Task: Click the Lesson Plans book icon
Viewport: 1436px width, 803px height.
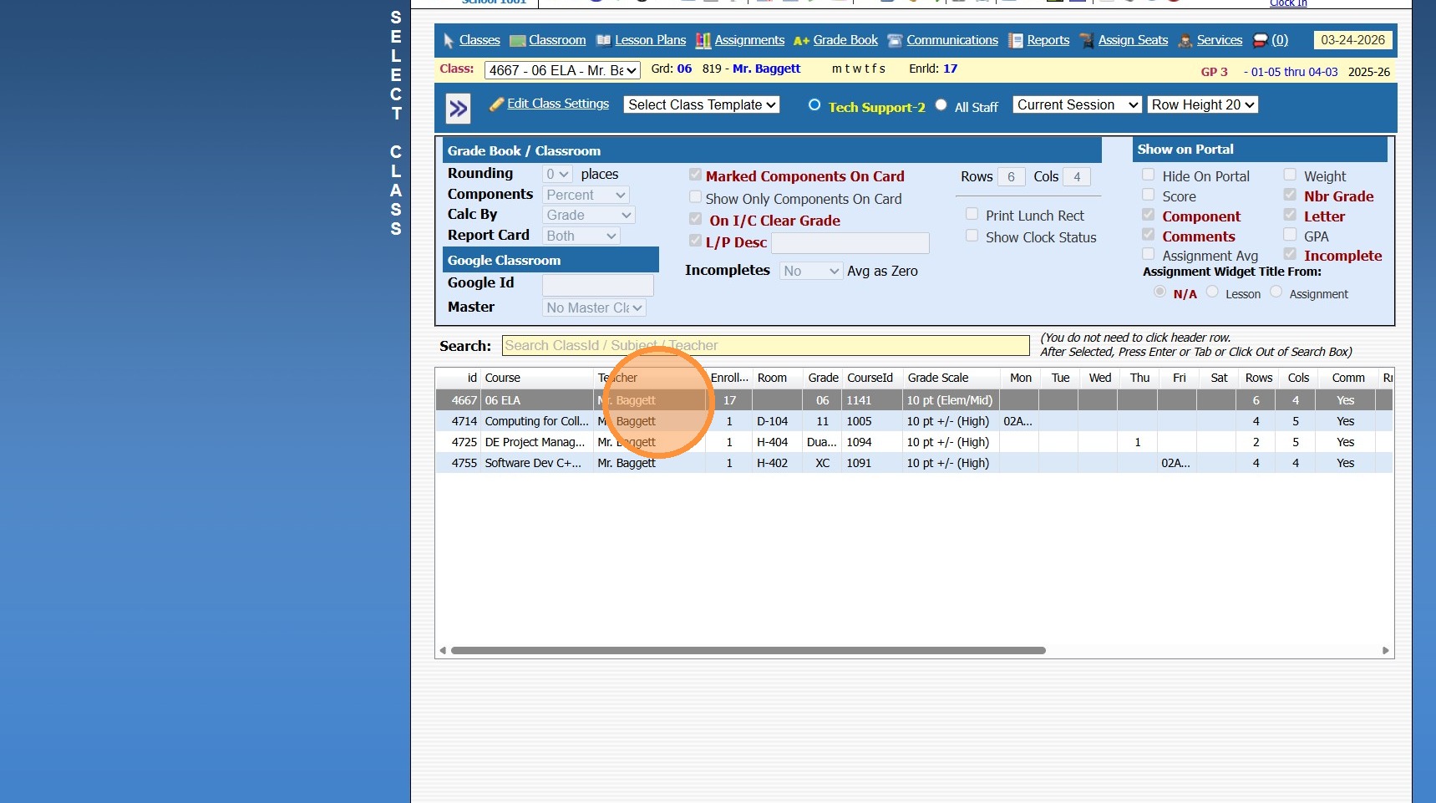Action: point(603,41)
